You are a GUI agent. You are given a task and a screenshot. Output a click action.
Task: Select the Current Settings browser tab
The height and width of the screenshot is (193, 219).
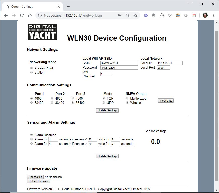[x=30, y=6]
